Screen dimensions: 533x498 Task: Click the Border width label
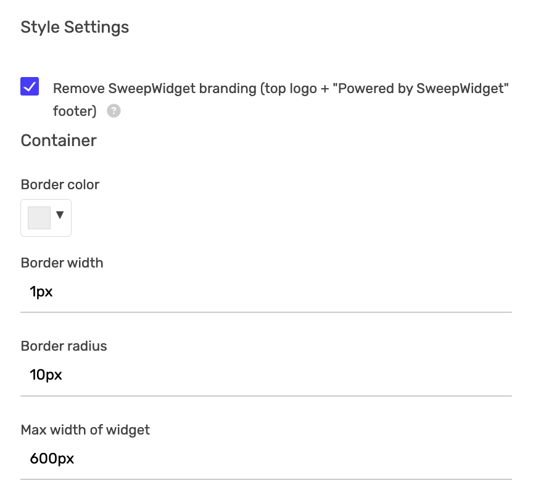[x=62, y=263]
